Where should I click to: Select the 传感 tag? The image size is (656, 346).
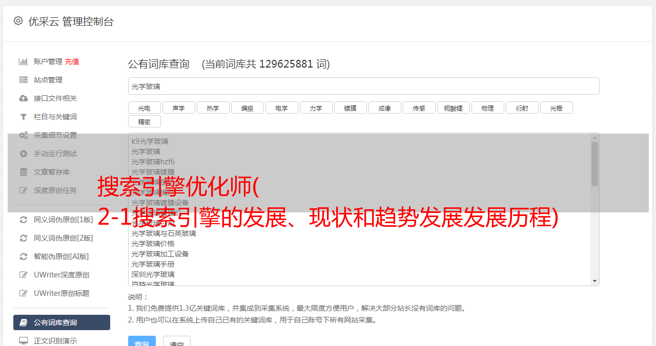(x=419, y=108)
